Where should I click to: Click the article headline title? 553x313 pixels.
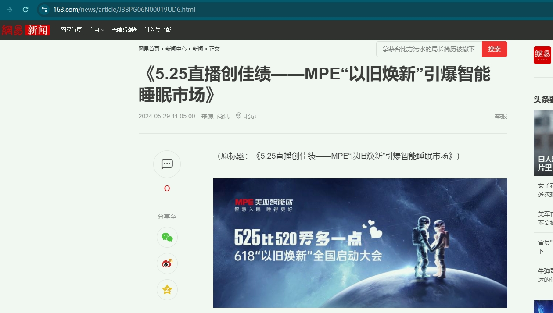[x=314, y=84]
